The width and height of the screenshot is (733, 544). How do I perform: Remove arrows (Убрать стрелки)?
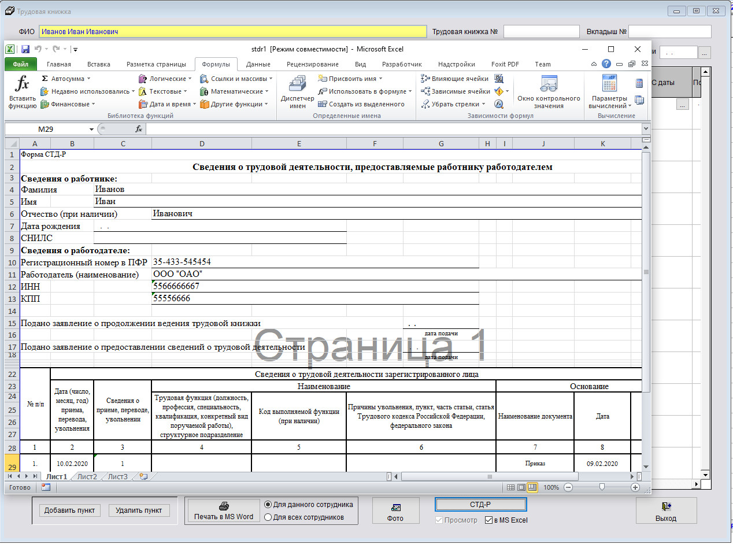tap(454, 104)
